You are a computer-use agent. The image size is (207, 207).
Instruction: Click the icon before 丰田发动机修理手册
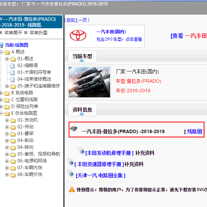tap(82, 151)
